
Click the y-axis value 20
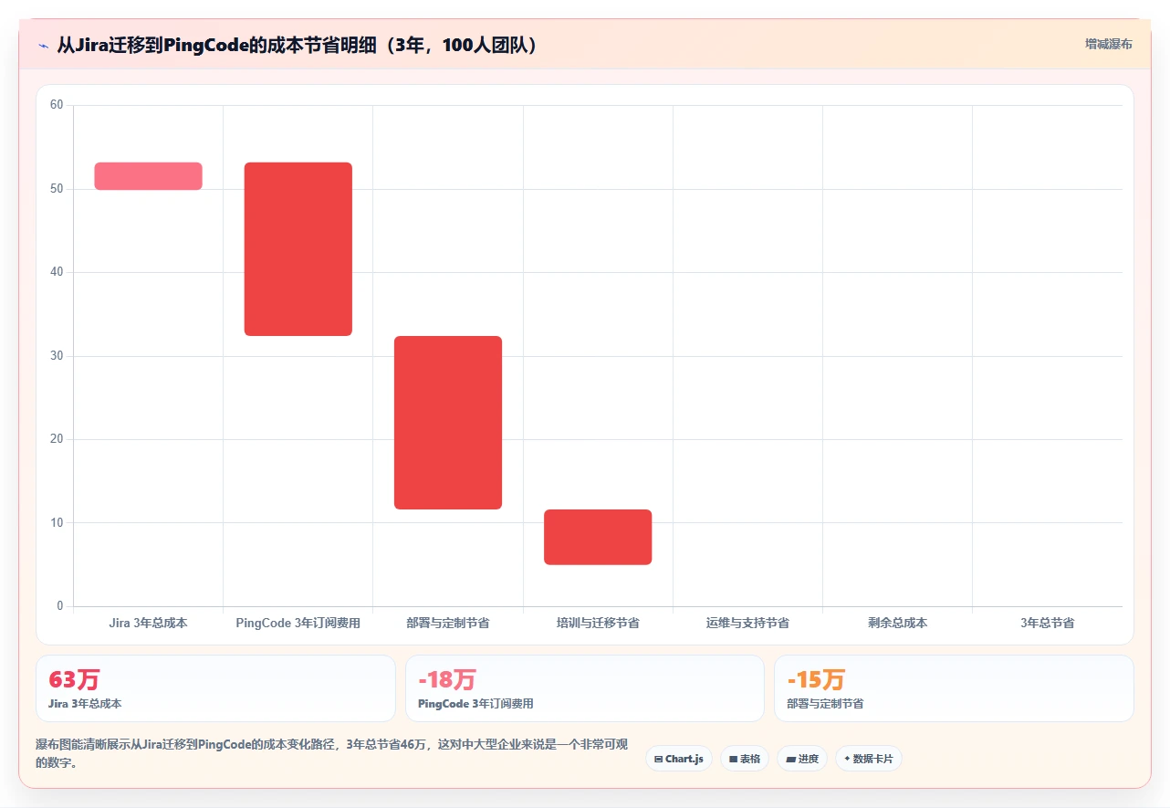[x=57, y=439]
